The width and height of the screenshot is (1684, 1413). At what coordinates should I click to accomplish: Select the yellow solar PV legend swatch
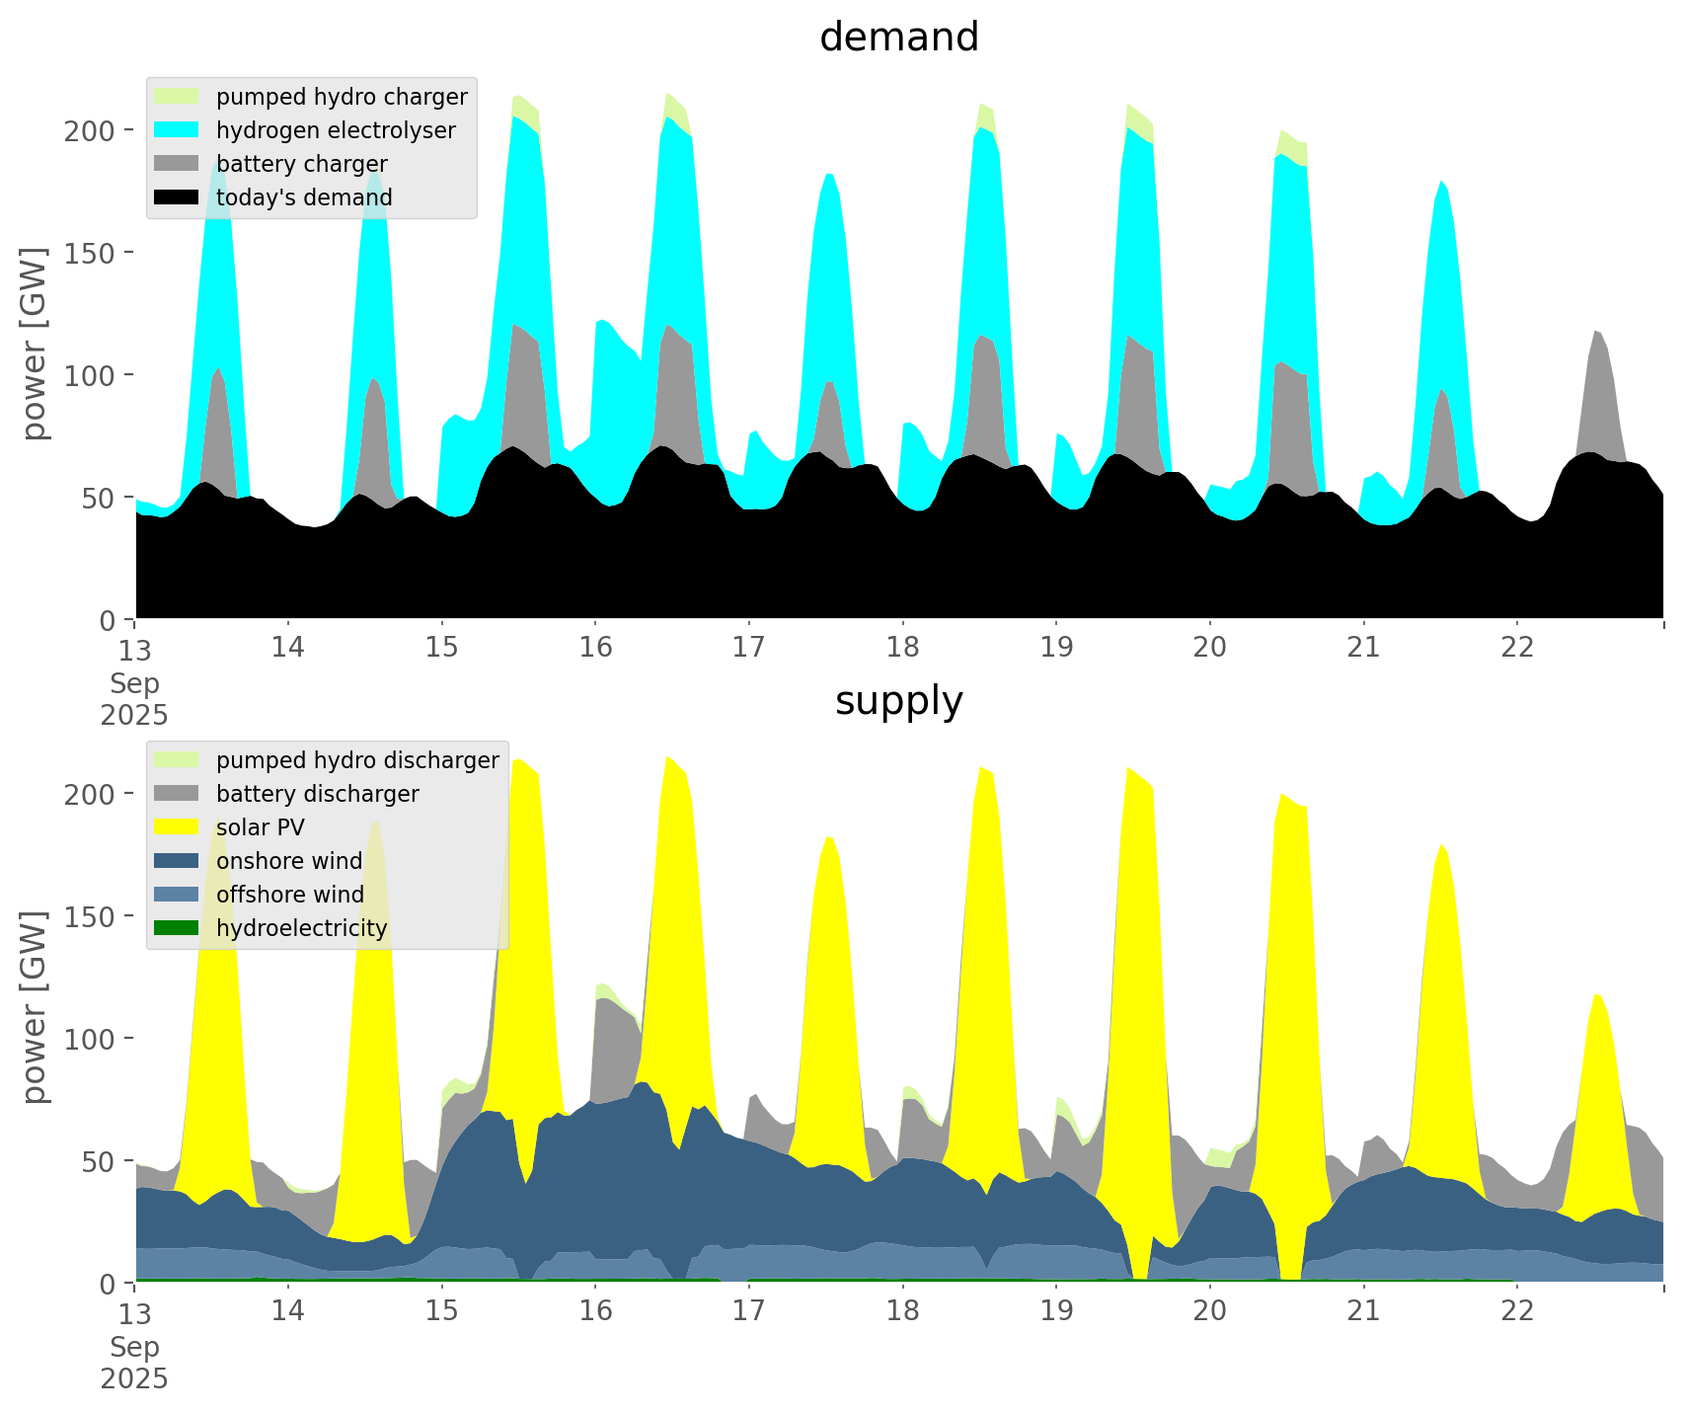click(x=178, y=827)
